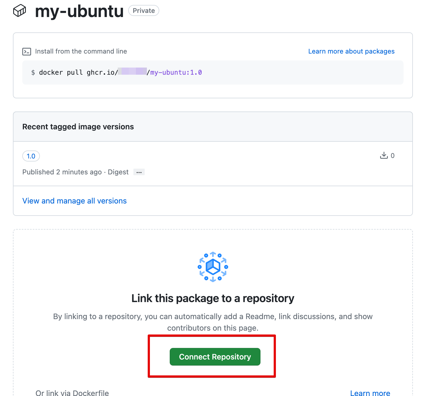This screenshot has height=396, width=428.
Task: Expand the Digest ellipsis to reveal hash
Action: (139, 172)
